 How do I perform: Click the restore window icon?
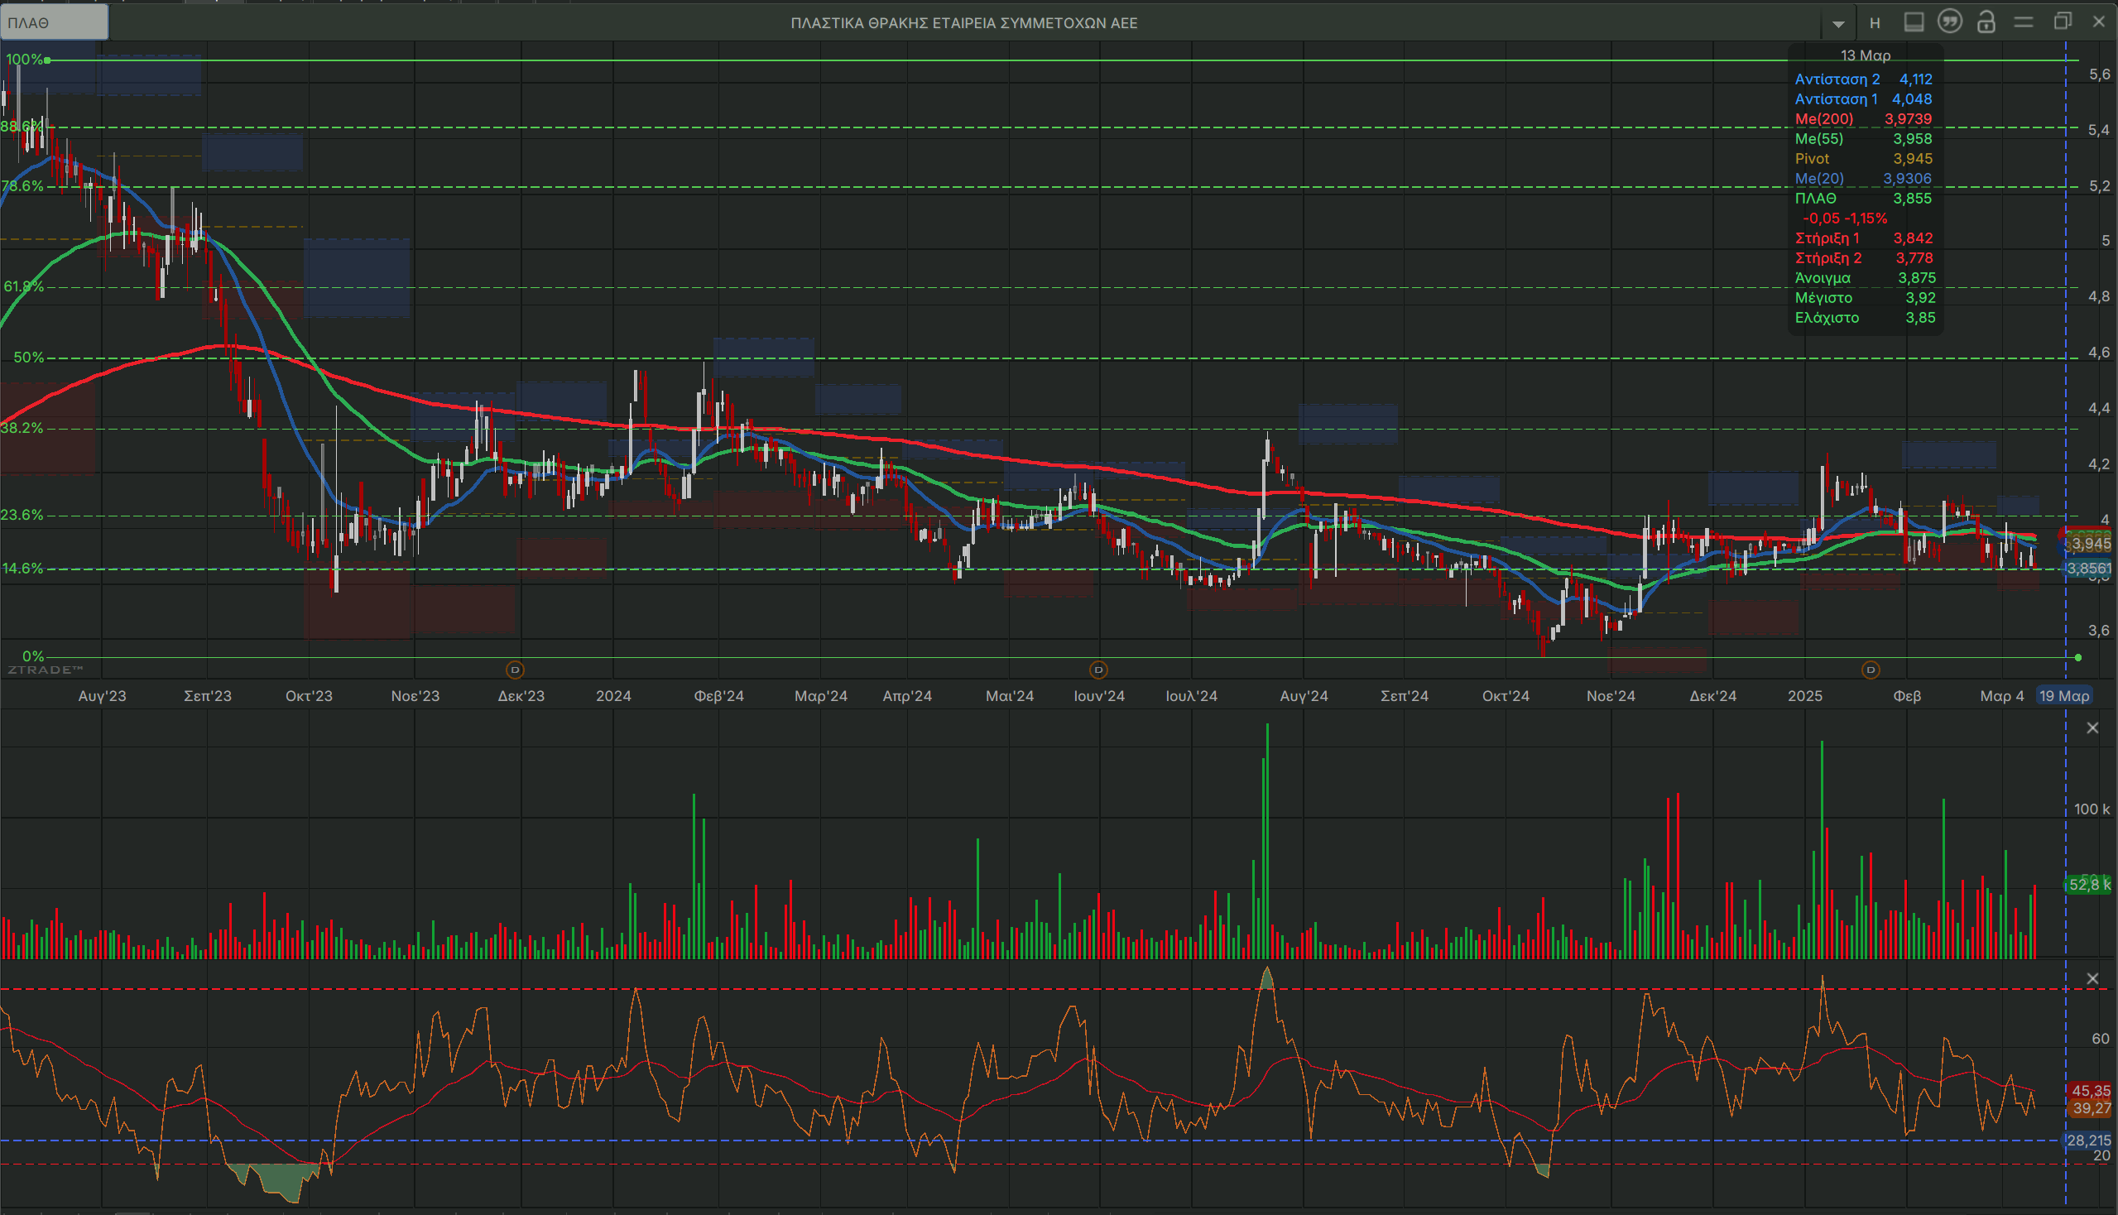pyautogui.click(x=2062, y=22)
